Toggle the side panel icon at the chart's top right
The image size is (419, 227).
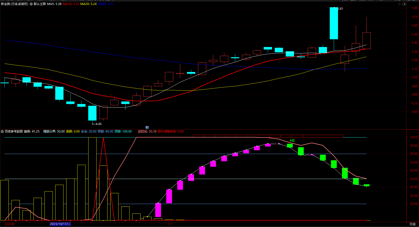(x=404, y=4)
